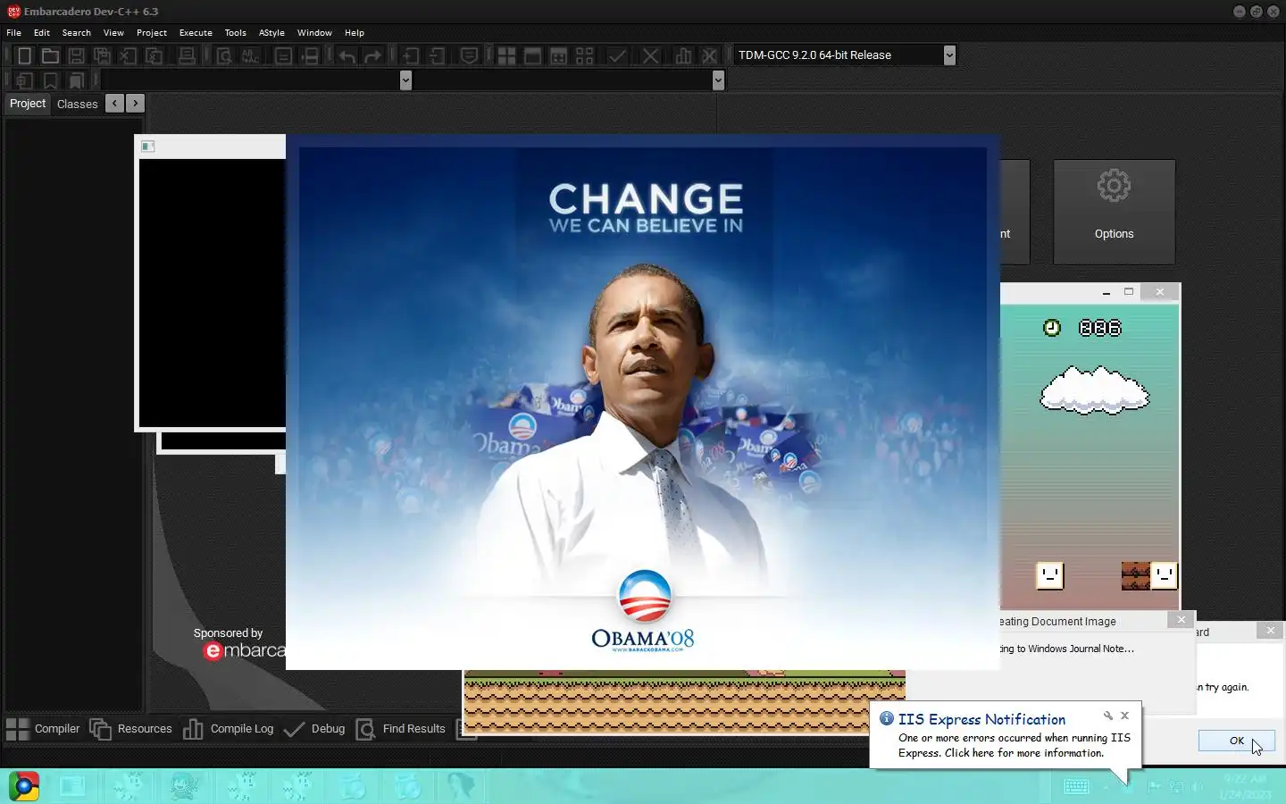
Task: Open the File menu
Action: [x=13, y=32]
